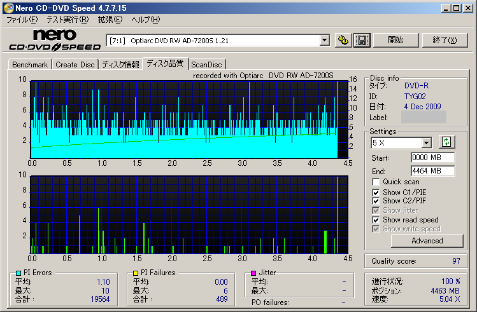Switch to the ディスク情報 tab
Viewport: 477px width, 312px height.
[120, 65]
